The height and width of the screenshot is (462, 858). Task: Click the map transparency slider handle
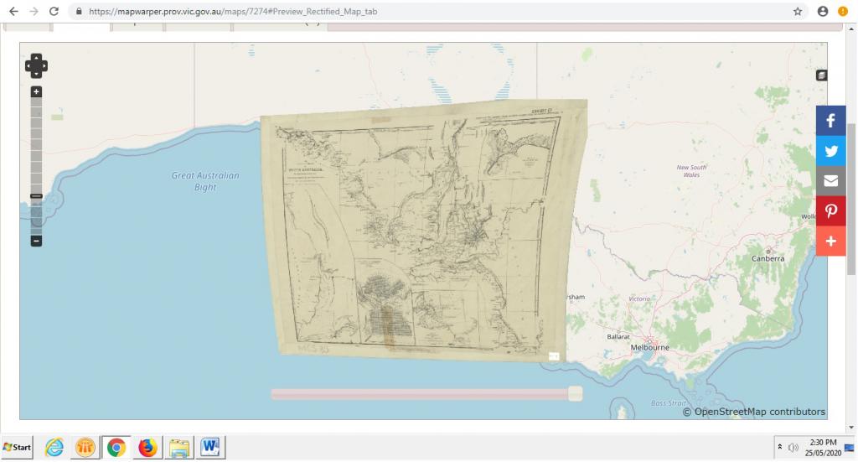[575, 393]
